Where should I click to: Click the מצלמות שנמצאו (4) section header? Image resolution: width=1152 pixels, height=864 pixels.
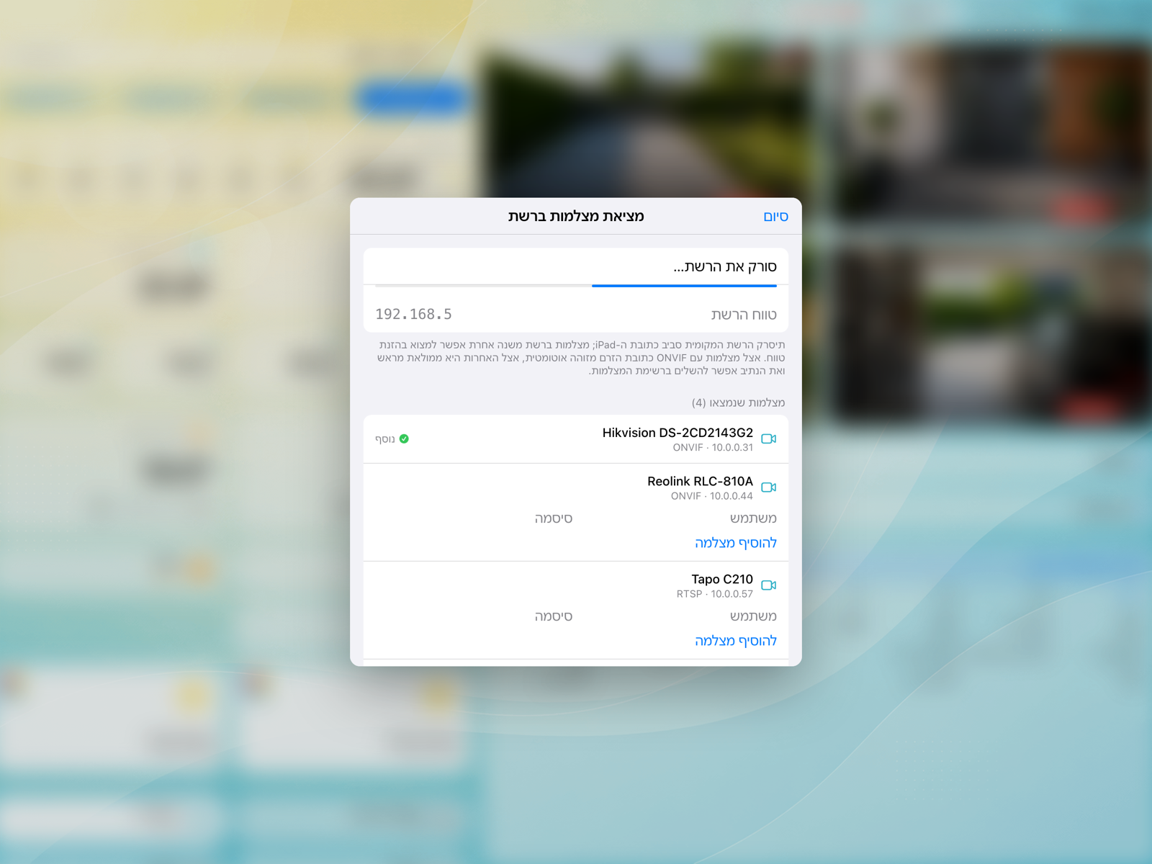click(x=738, y=402)
